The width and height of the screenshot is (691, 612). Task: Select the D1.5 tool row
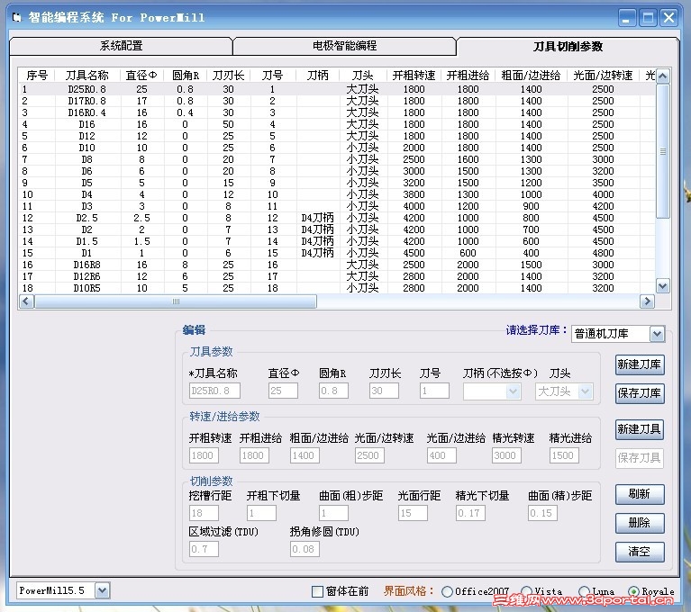[x=337, y=241]
